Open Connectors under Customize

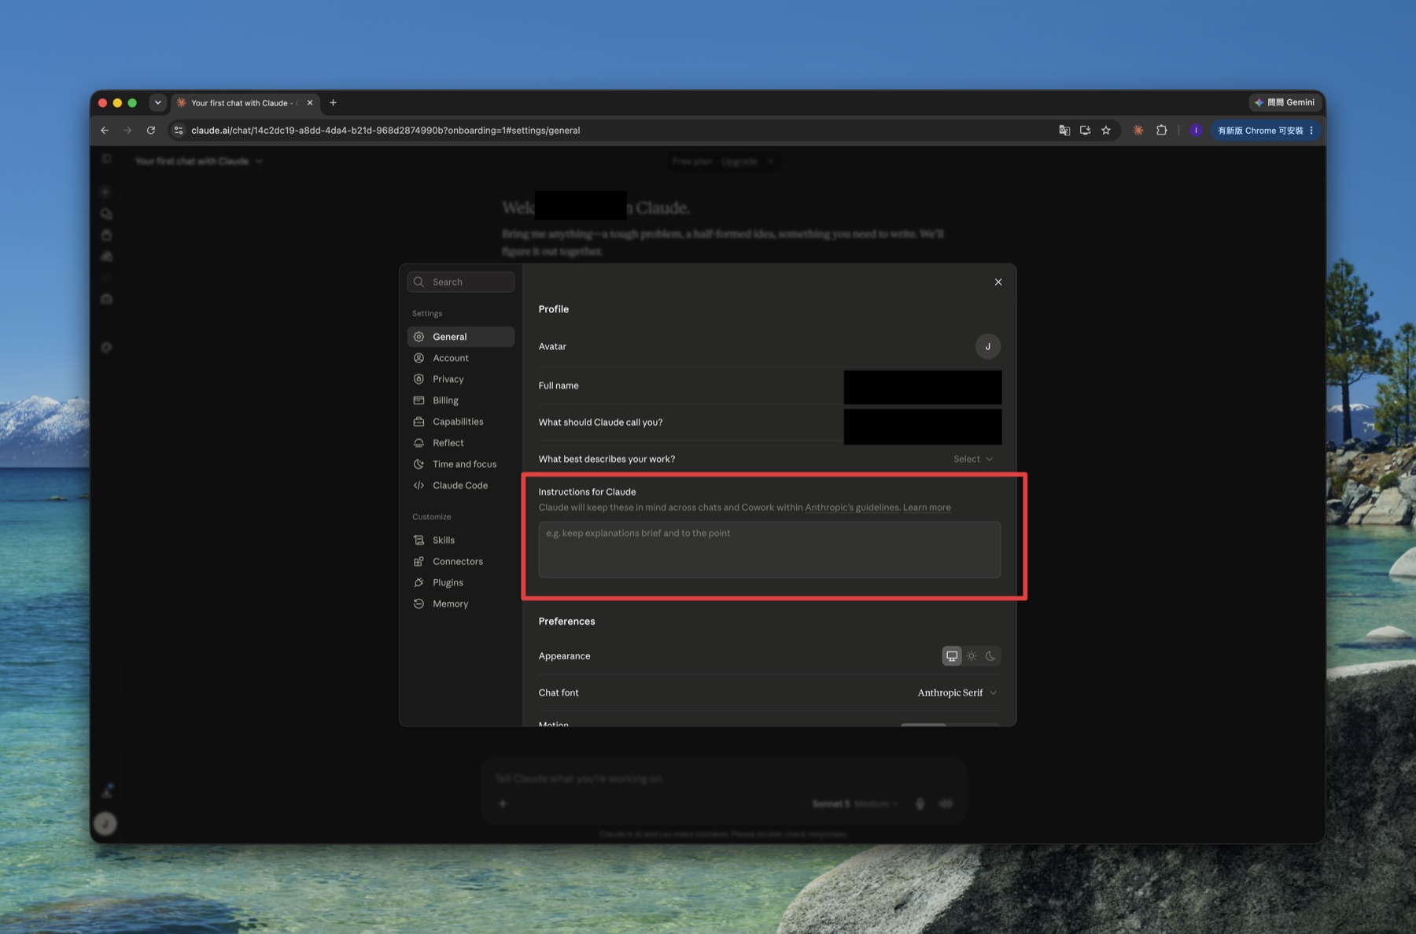click(460, 561)
